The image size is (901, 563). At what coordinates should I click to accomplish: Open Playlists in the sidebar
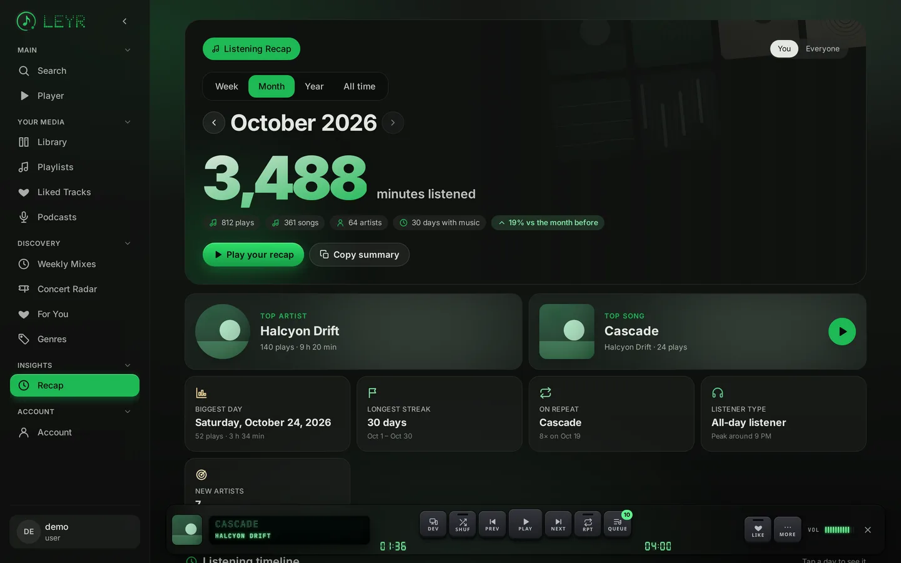pyautogui.click(x=74, y=167)
